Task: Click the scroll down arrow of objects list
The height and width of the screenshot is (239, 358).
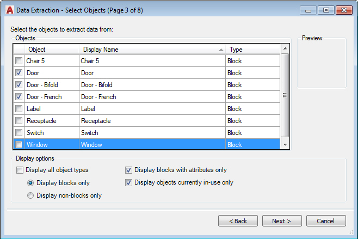Action: [285, 145]
